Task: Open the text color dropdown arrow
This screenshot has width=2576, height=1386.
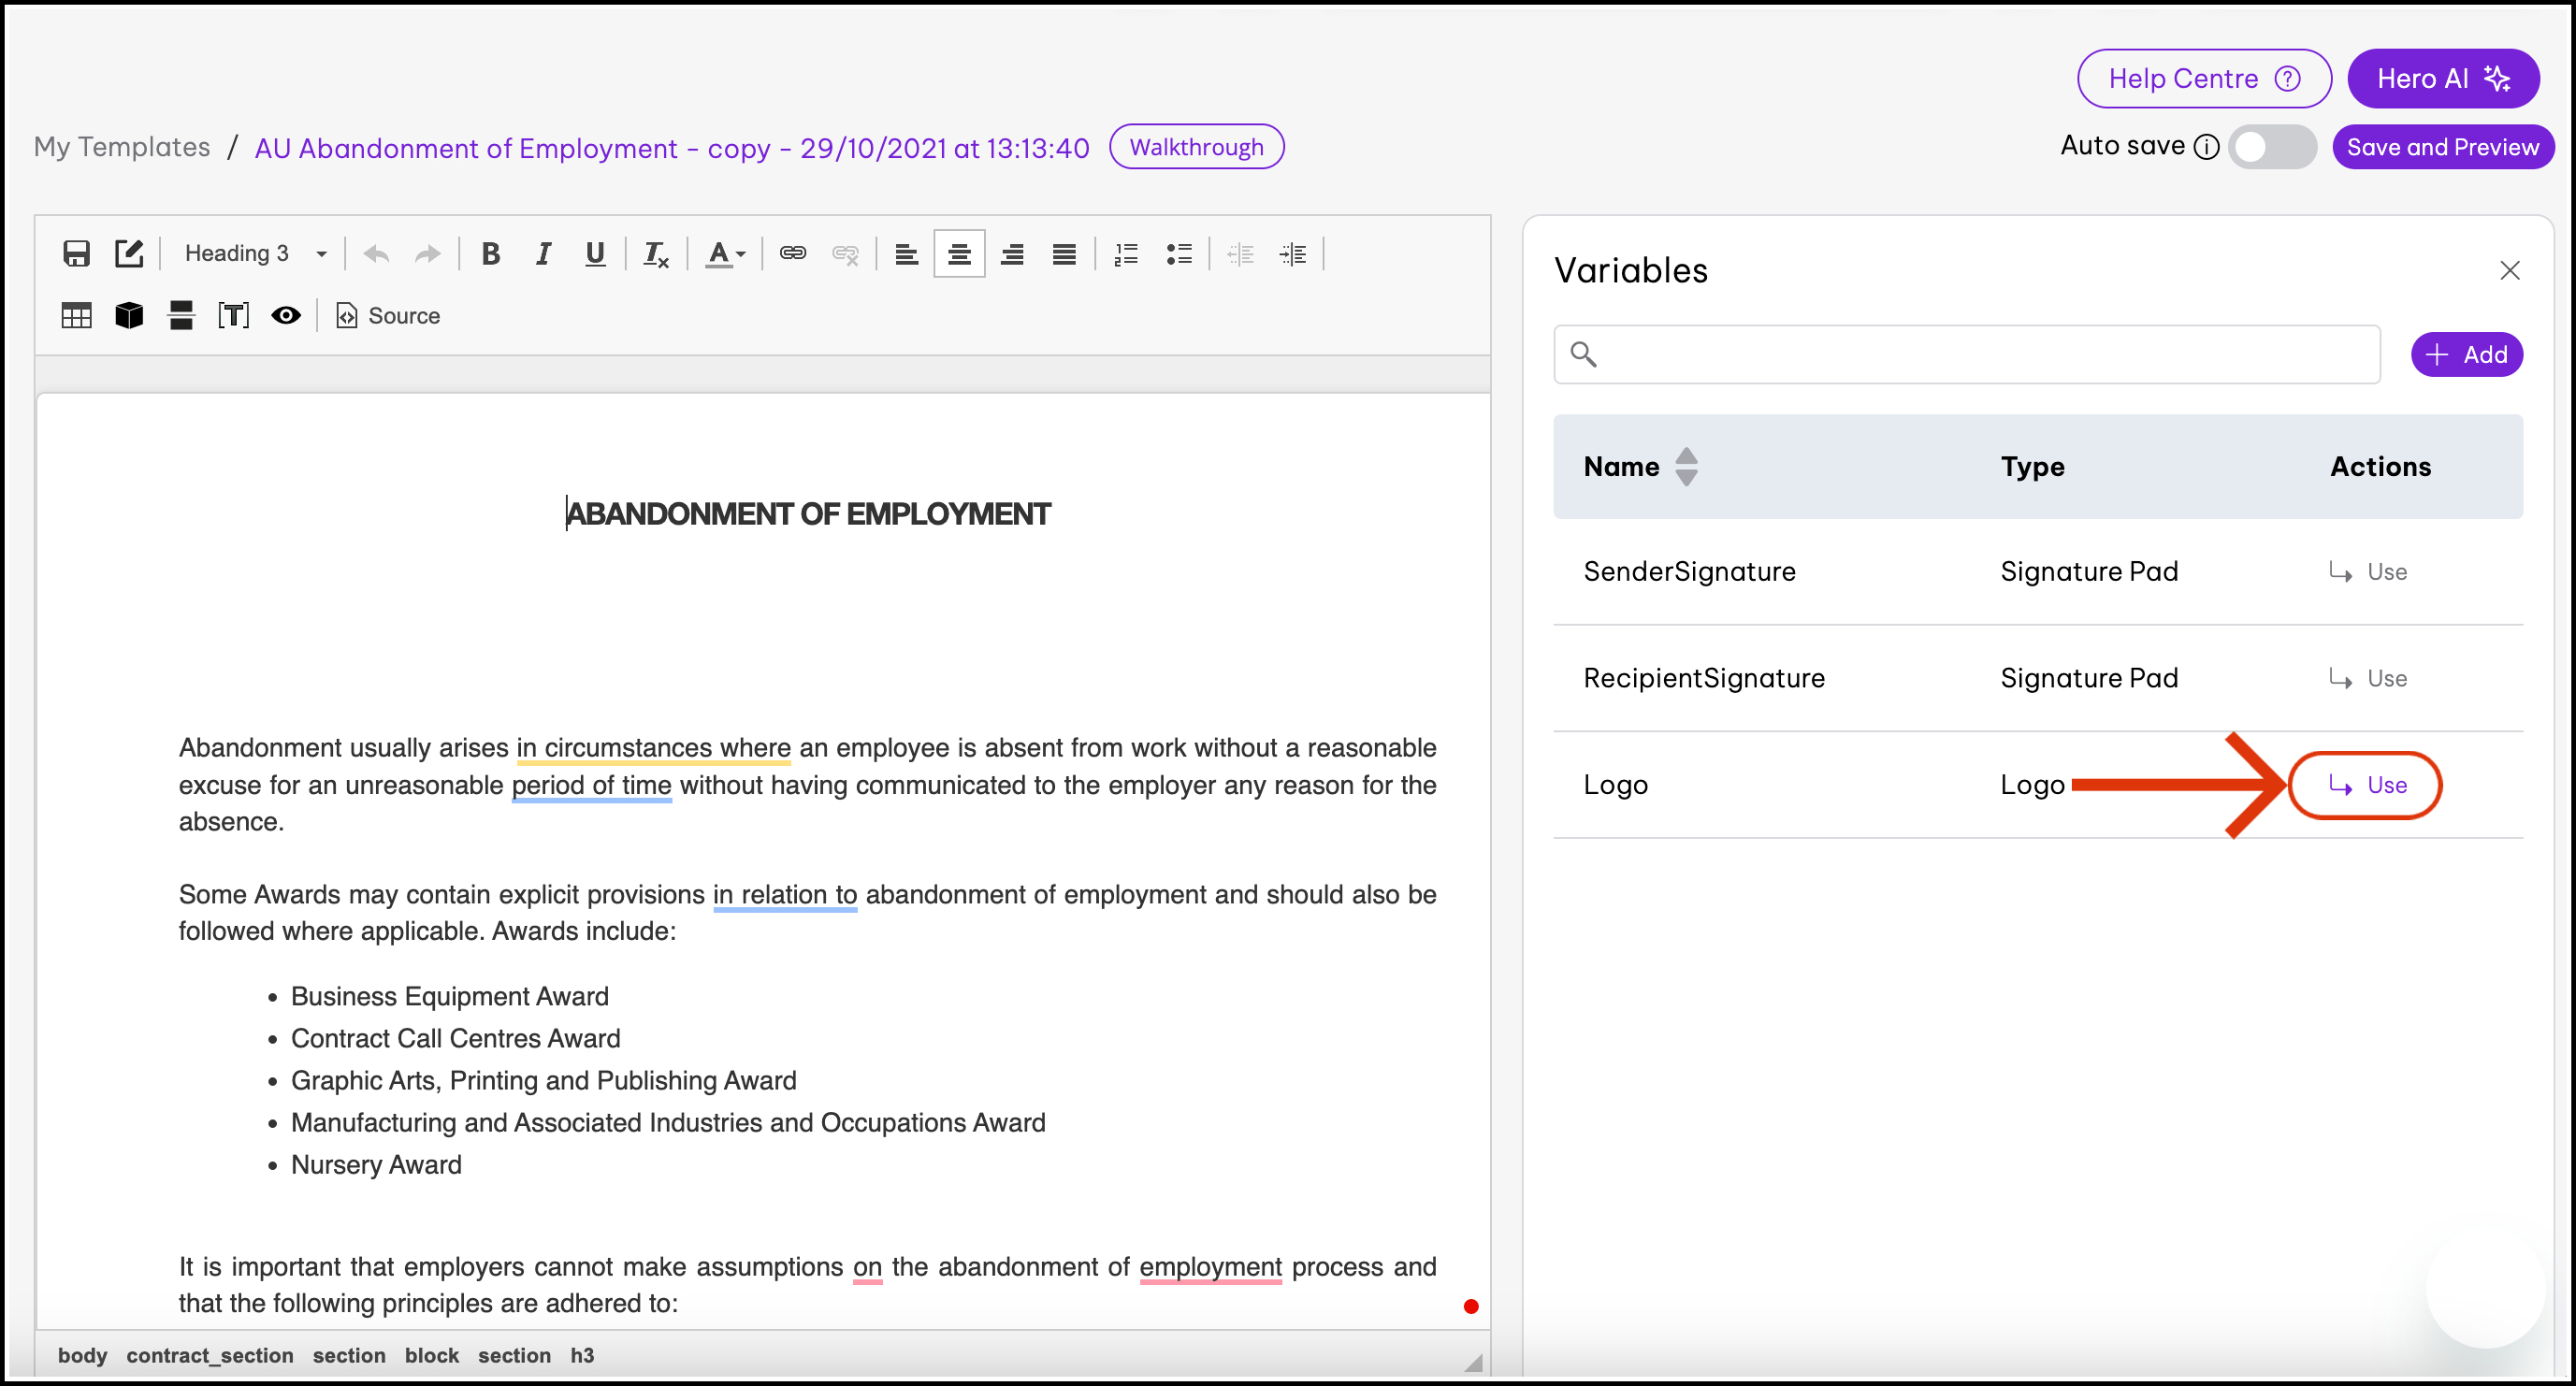Action: click(741, 254)
